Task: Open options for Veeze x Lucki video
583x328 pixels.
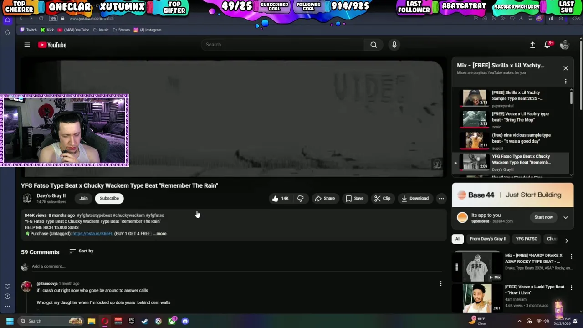Action: pos(571,288)
